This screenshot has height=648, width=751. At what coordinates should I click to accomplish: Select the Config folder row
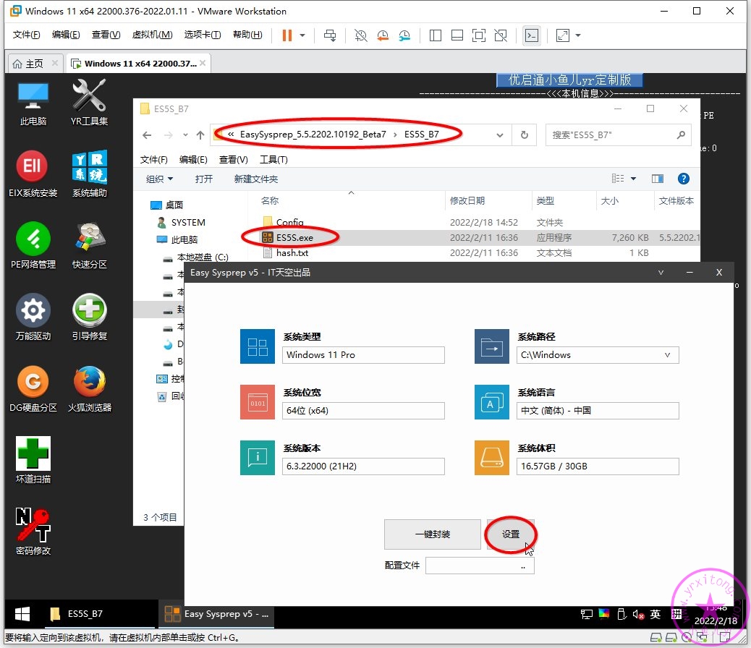(474, 222)
